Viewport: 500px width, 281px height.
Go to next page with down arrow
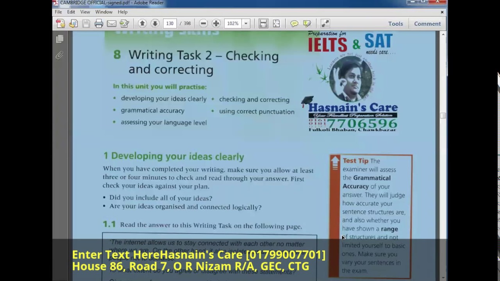point(155,23)
